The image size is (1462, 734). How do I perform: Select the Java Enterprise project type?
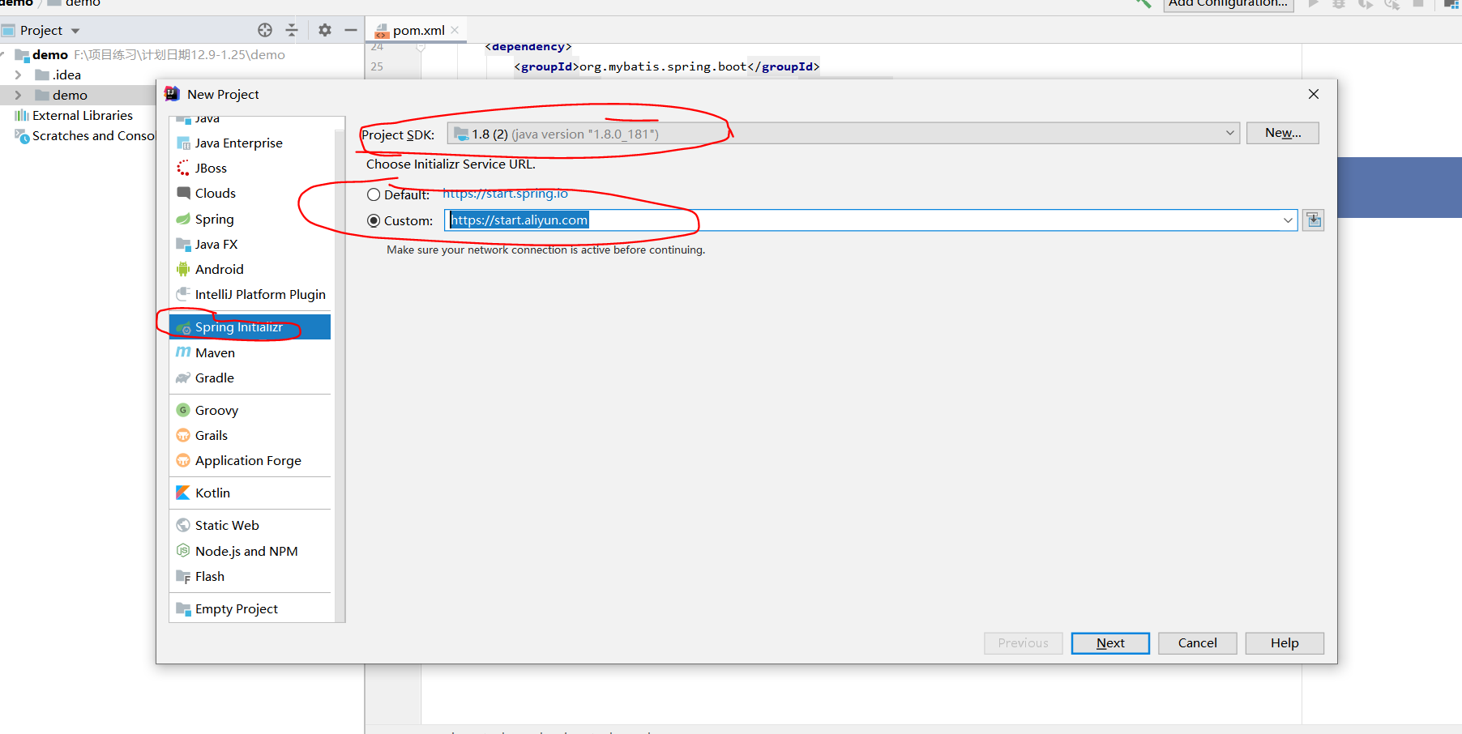pos(250,143)
